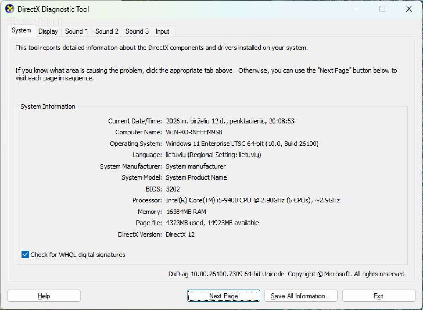This screenshot has height=310, width=423.
Task: Switch to the Input tab
Action: click(163, 31)
